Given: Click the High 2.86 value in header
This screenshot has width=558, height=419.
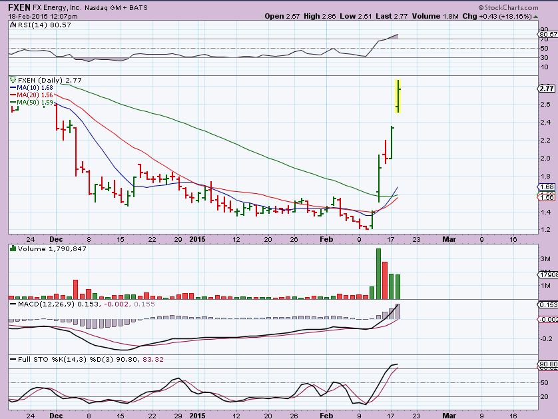Looking at the screenshot, I should 320,16.
